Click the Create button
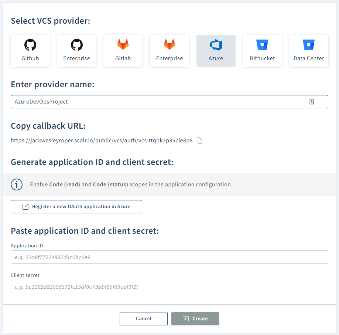 pos(195,318)
